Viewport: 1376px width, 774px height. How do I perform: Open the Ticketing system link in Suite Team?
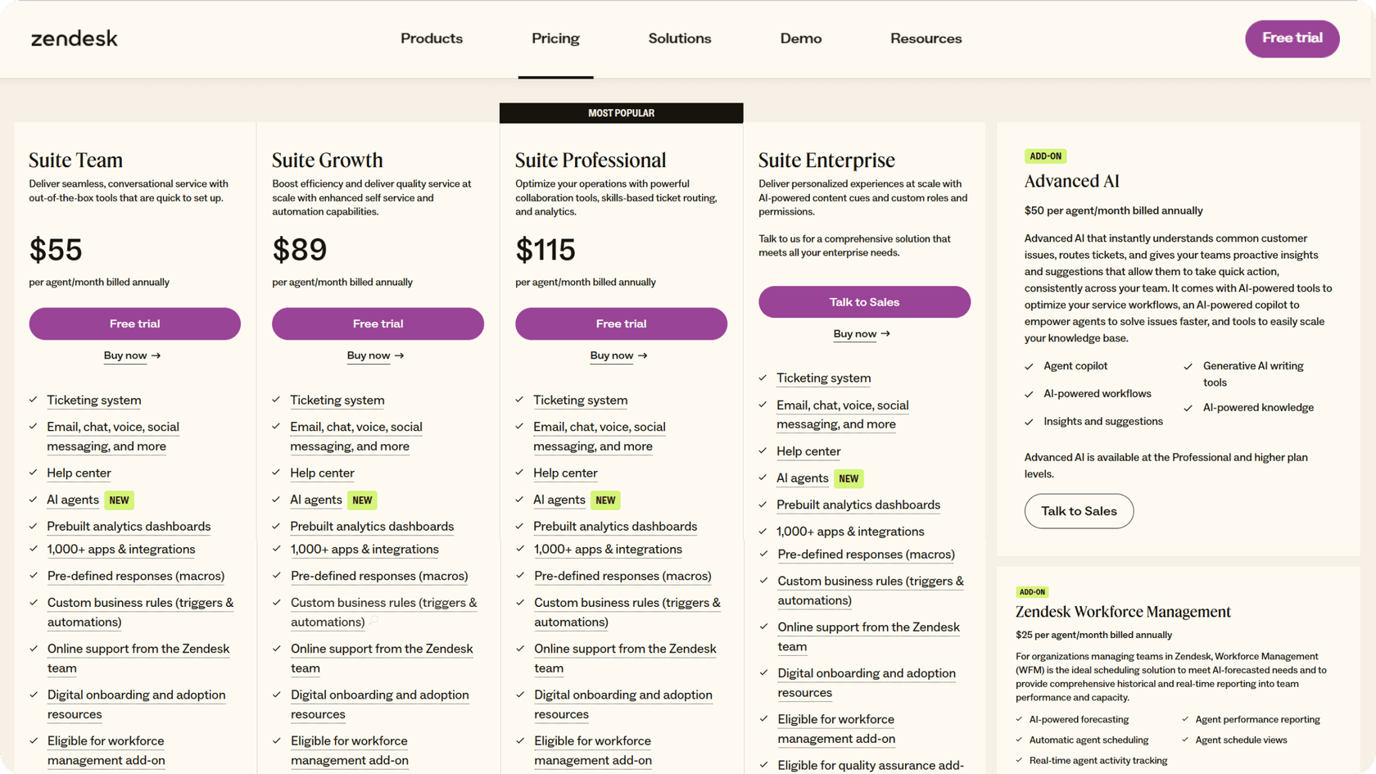click(93, 400)
